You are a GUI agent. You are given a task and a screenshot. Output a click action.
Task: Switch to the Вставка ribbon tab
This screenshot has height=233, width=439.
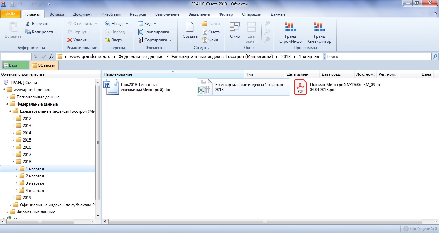click(x=57, y=14)
